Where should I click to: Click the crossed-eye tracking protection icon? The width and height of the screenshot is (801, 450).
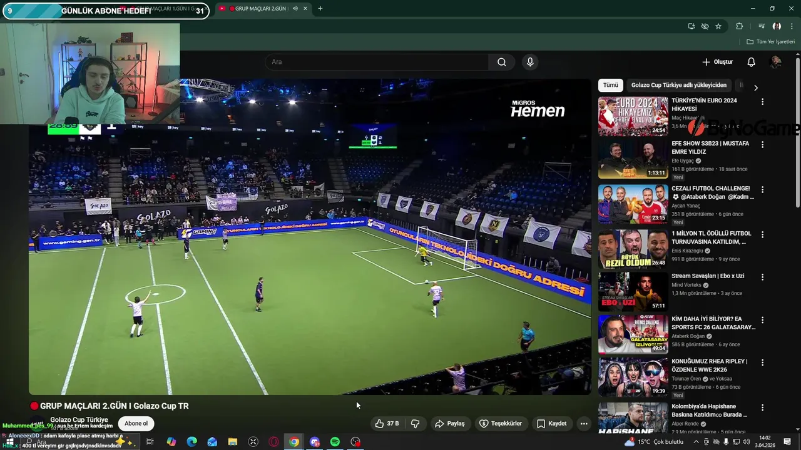click(705, 26)
